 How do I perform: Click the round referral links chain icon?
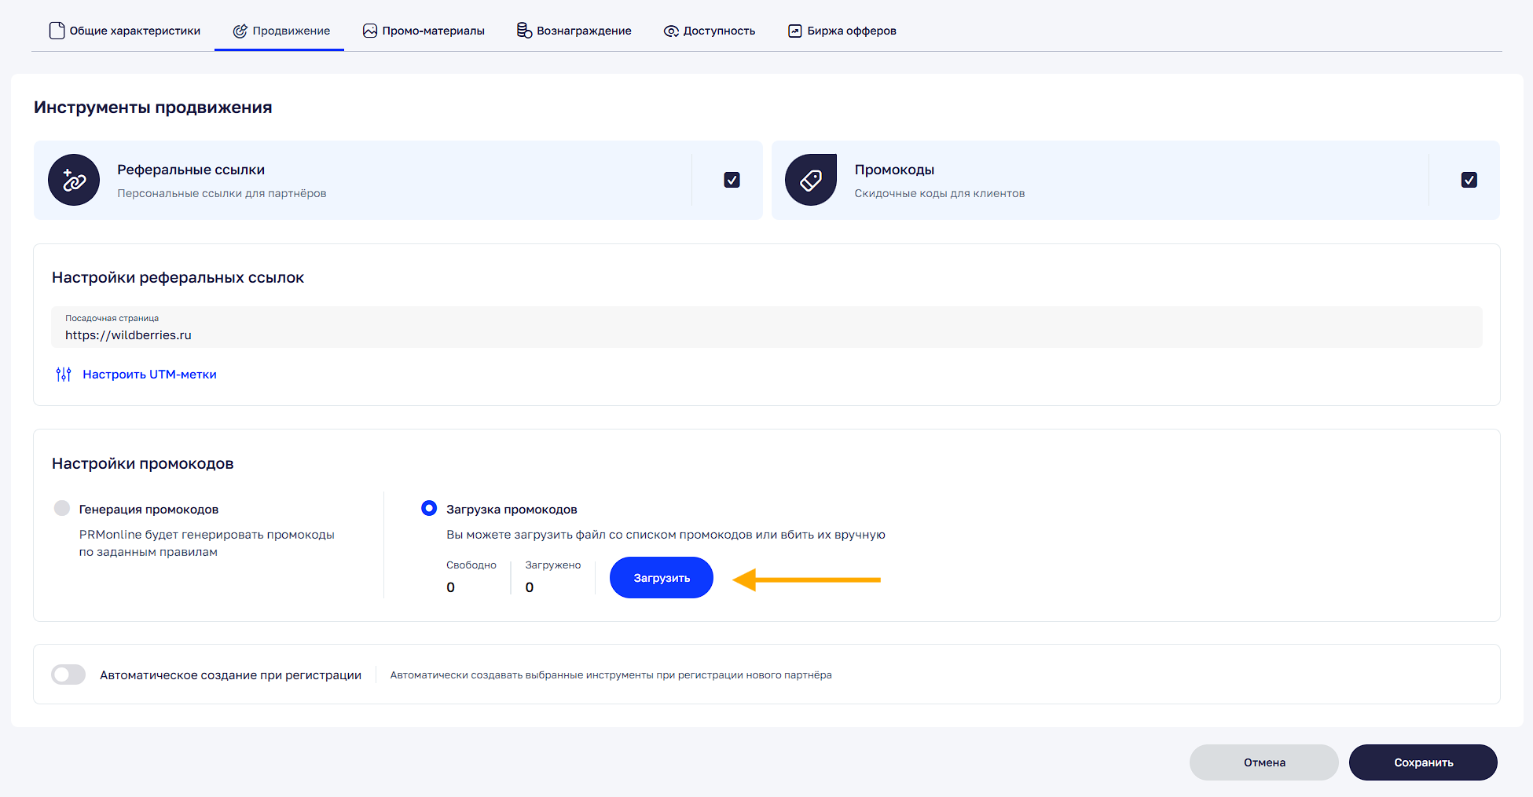point(74,180)
